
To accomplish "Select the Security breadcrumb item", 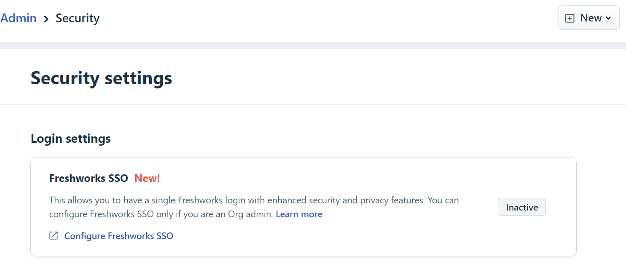I will coord(78,18).
